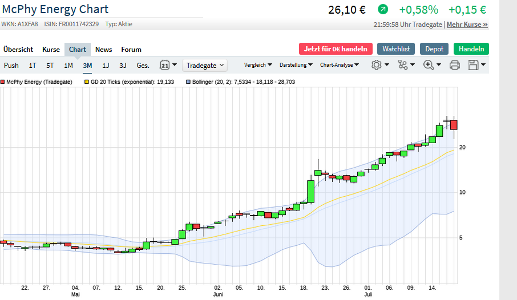Expand the zoom dropdown arrow
This screenshot has width=517, height=300.
click(x=439, y=64)
